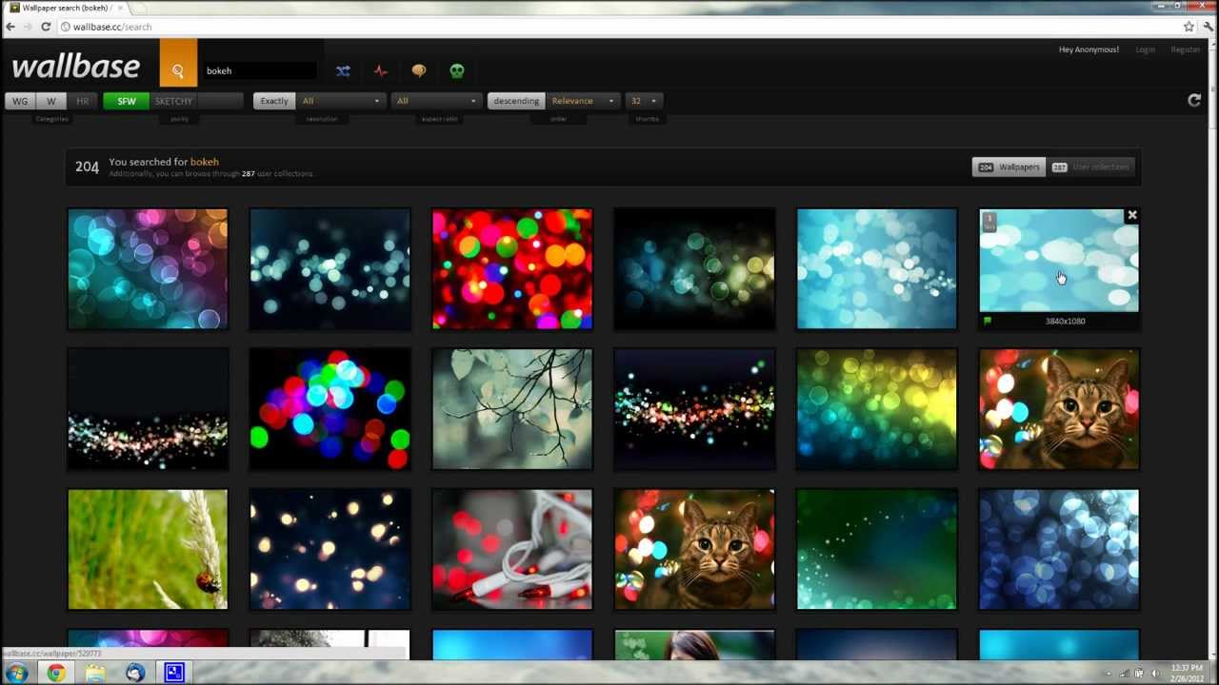Screen dimensions: 1219x685
Task: Toggle the WG category filter
Action: pyautogui.click(x=20, y=101)
